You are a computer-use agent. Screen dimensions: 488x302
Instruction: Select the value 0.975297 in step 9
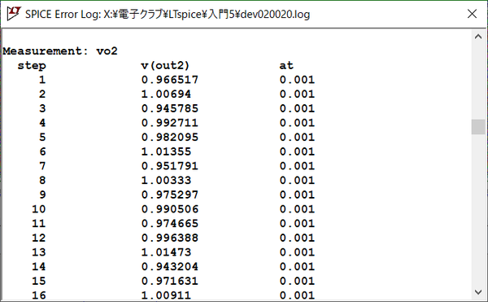170,195
